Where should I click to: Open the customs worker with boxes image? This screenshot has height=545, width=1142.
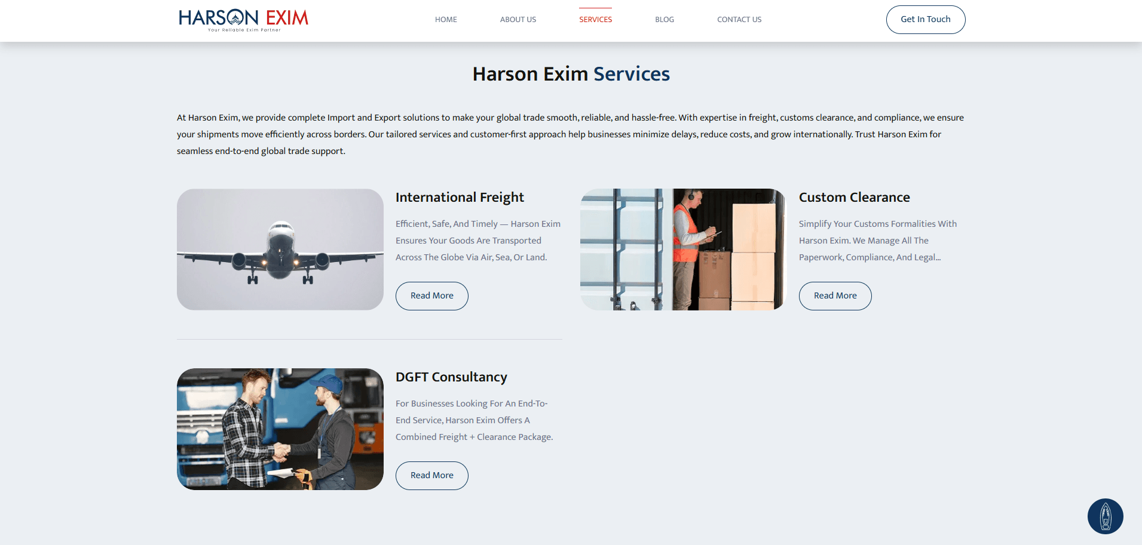click(684, 250)
